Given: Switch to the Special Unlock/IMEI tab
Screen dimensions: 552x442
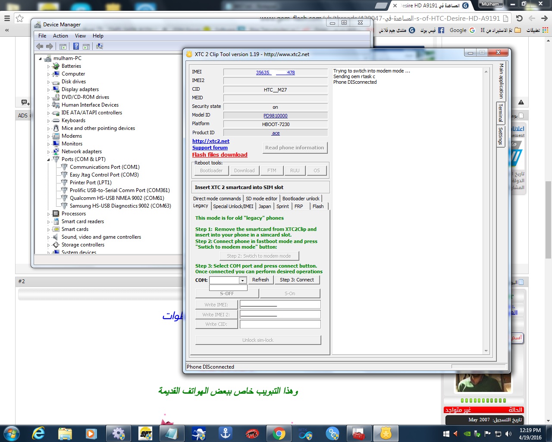Looking at the screenshot, I should 233,206.
